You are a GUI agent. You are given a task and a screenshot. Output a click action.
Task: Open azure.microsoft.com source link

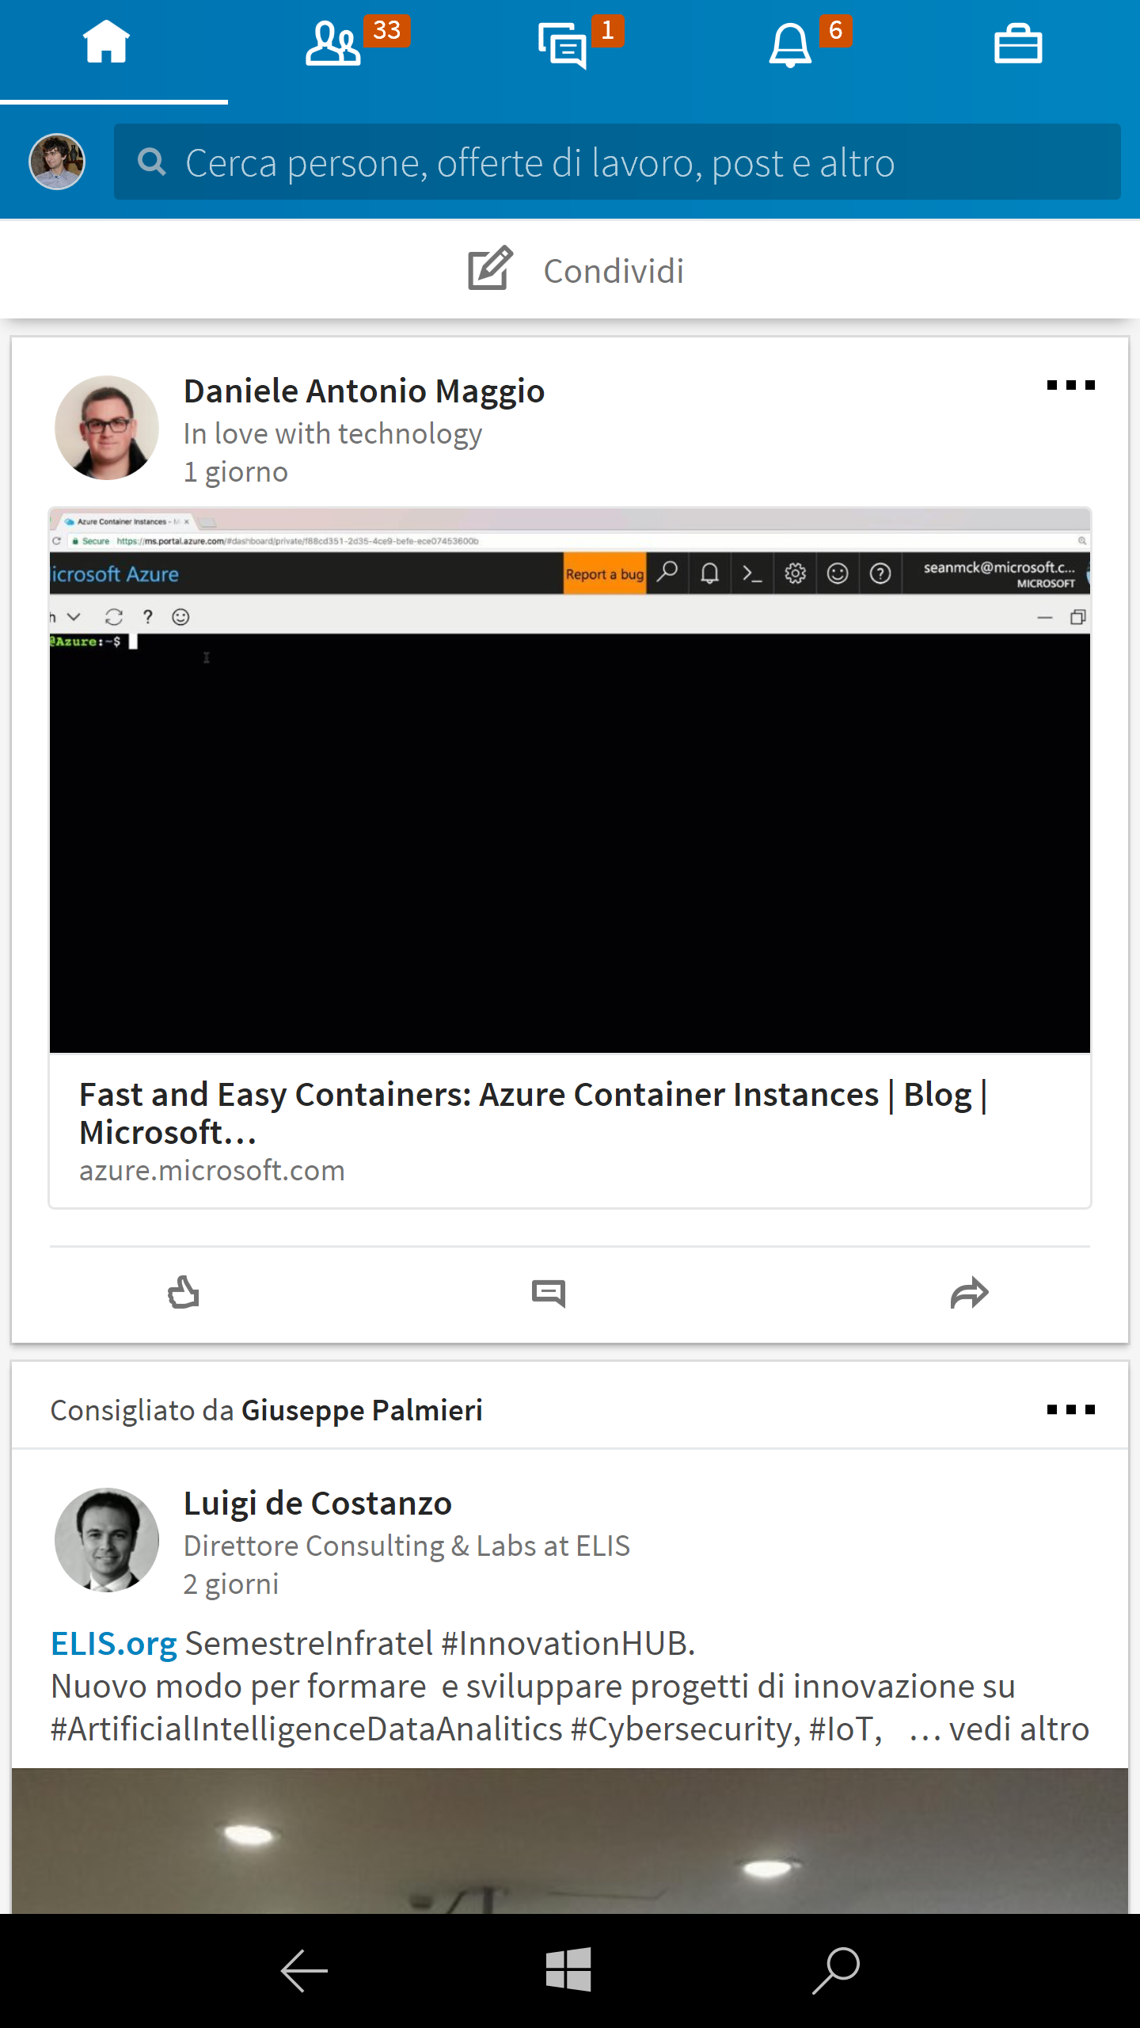(x=212, y=1171)
